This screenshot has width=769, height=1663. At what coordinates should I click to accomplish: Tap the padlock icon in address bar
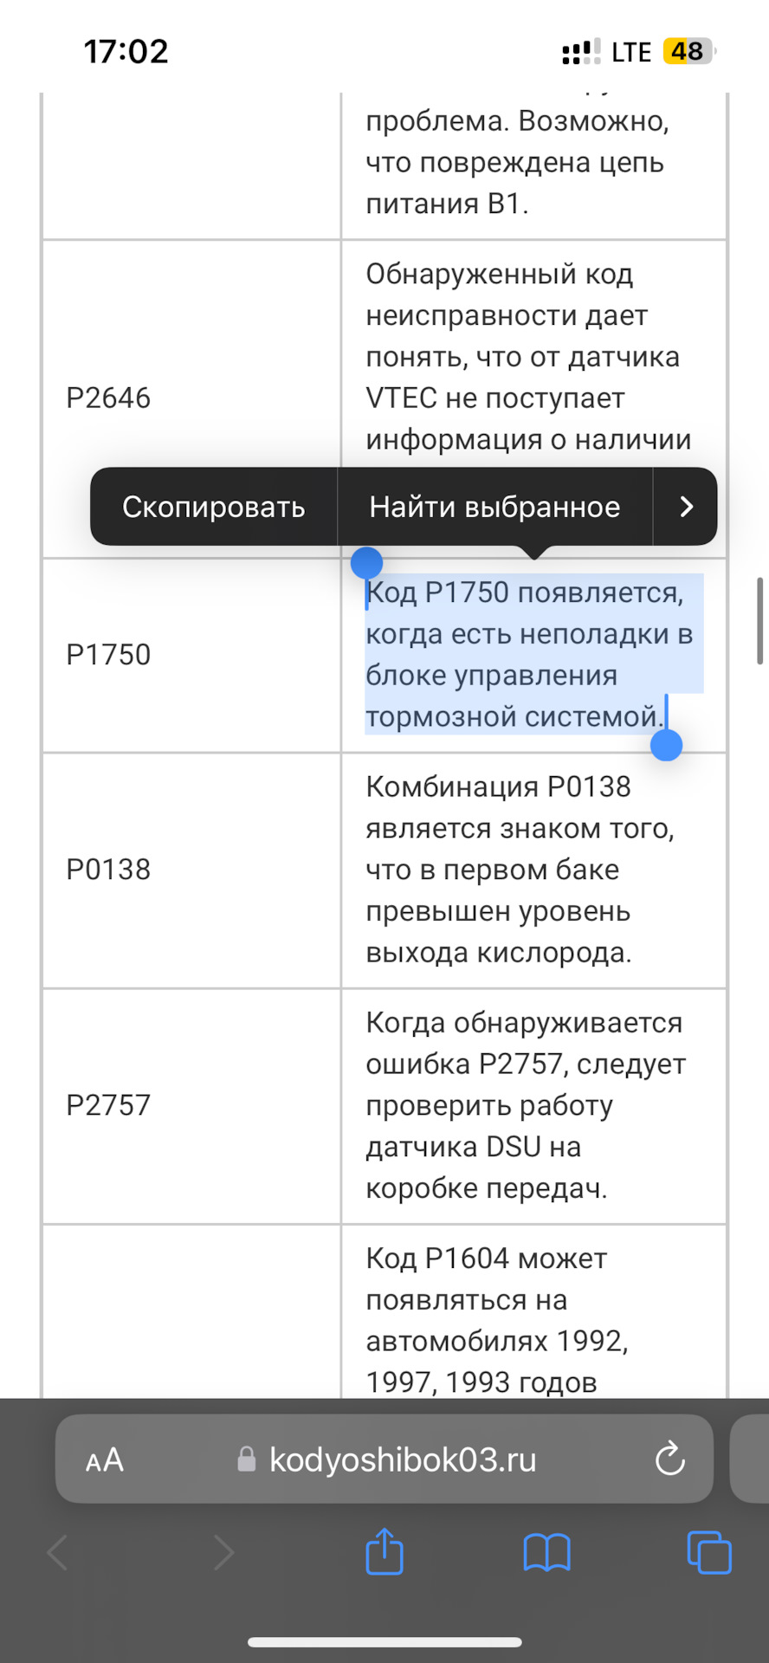pyautogui.click(x=247, y=1459)
